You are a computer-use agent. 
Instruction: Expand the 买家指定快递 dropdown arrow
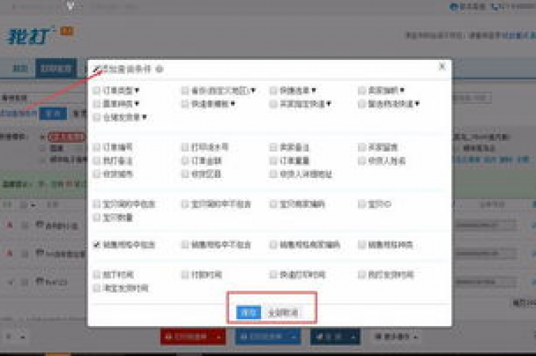click(329, 103)
